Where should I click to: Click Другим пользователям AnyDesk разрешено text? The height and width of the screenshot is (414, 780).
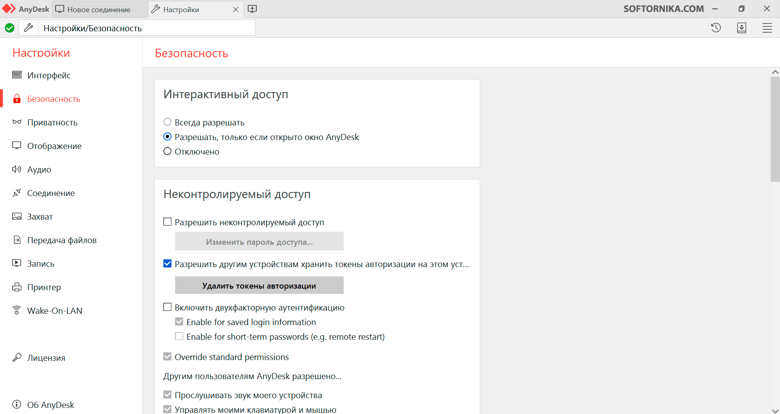click(x=252, y=376)
